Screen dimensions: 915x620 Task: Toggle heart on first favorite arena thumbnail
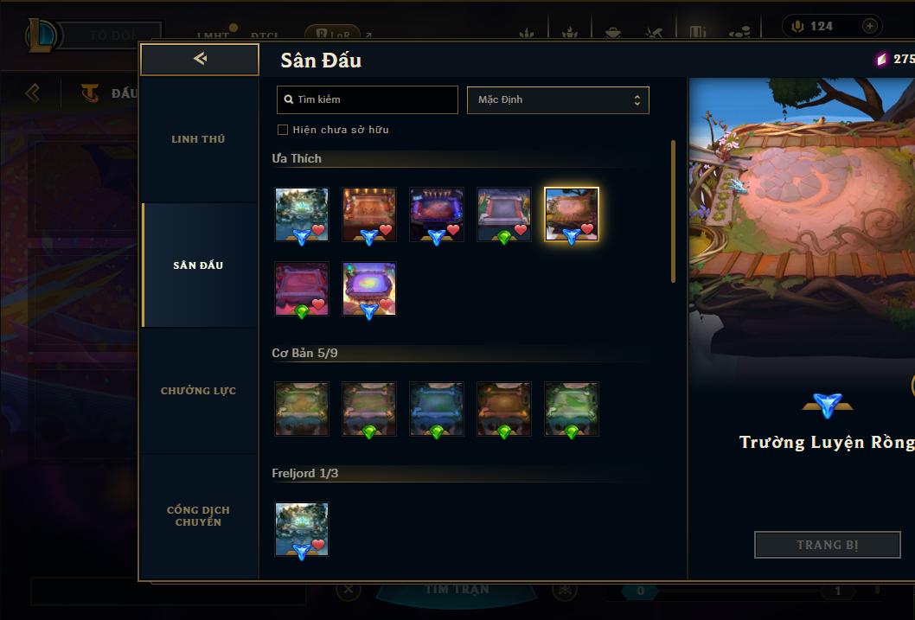[x=318, y=230]
